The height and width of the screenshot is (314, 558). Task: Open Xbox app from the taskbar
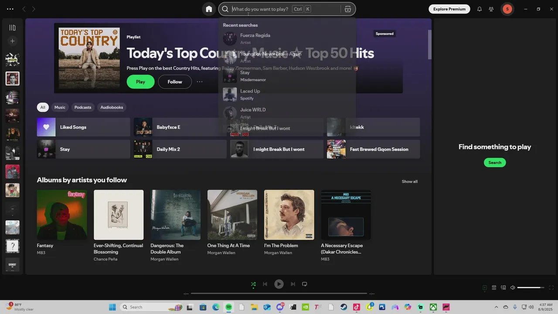[x=433, y=307]
